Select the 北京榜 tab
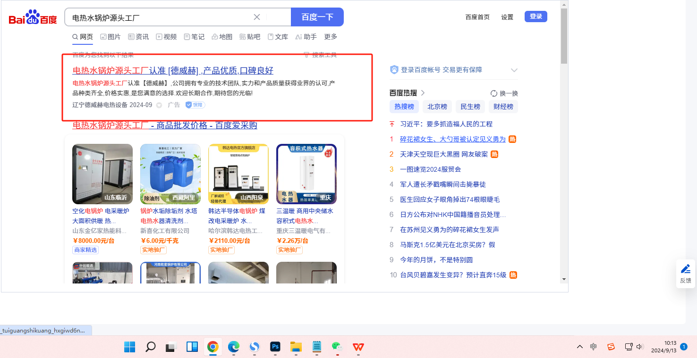 click(x=437, y=107)
